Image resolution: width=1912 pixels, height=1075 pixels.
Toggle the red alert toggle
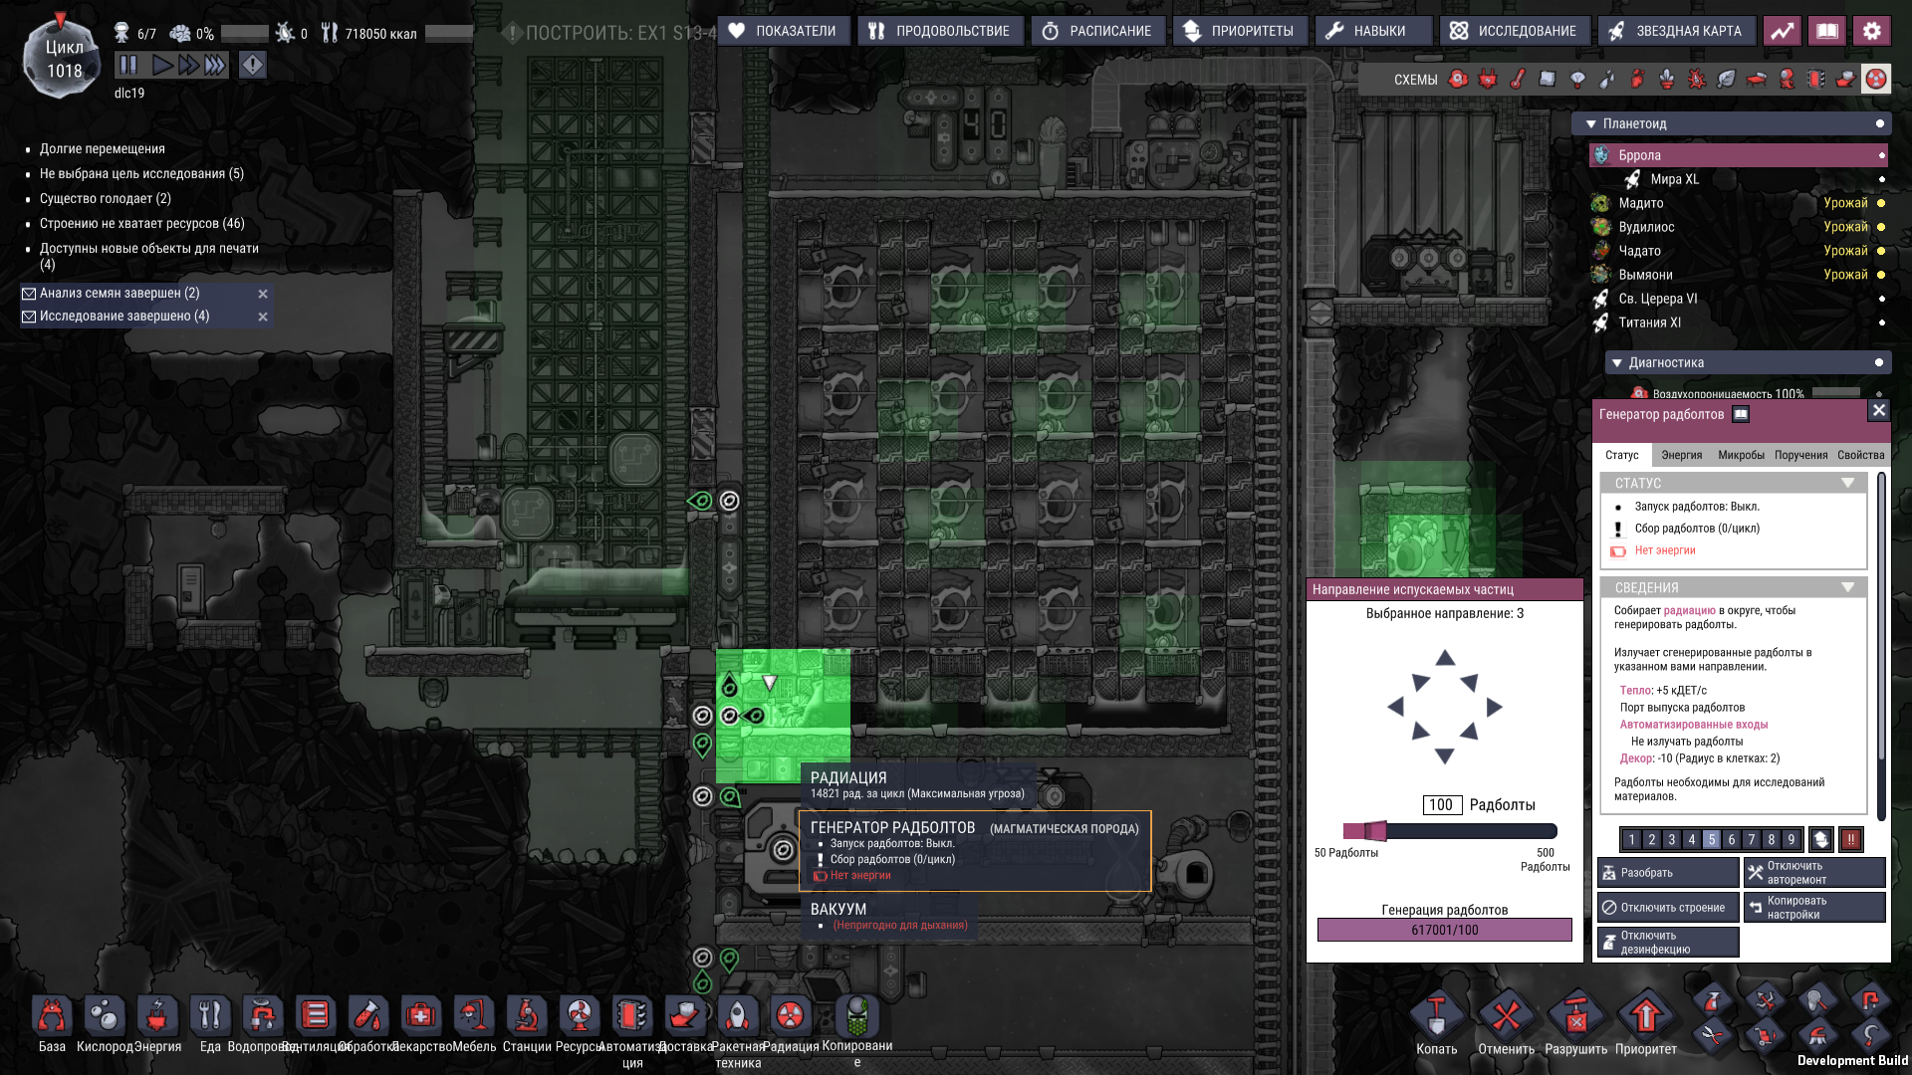point(252,66)
